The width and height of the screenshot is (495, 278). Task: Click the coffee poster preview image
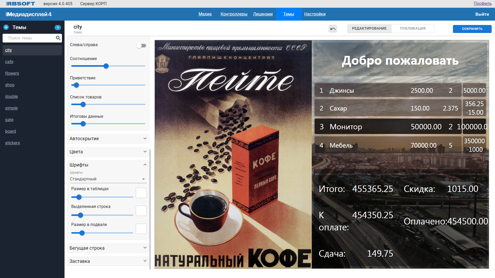point(233,154)
